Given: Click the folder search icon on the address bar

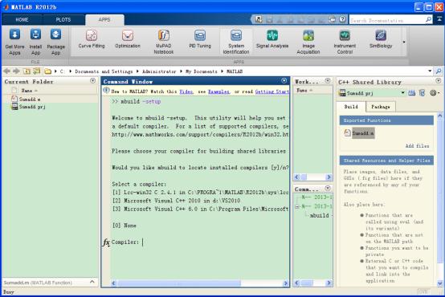Looking at the screenshot, I should [439, 71].
